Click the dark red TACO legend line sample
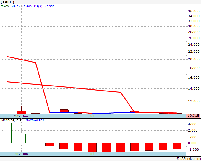Image resolution: width=201 pixels, height=161 pixels. [x=7, y=9]
